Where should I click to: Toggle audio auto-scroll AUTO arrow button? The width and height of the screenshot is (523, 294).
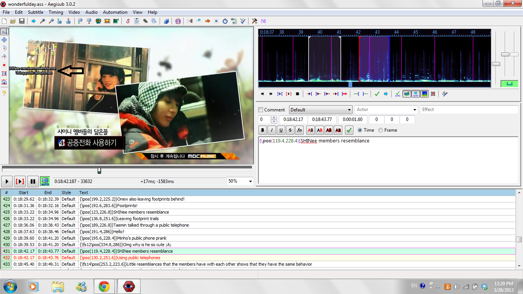point(415,94)
